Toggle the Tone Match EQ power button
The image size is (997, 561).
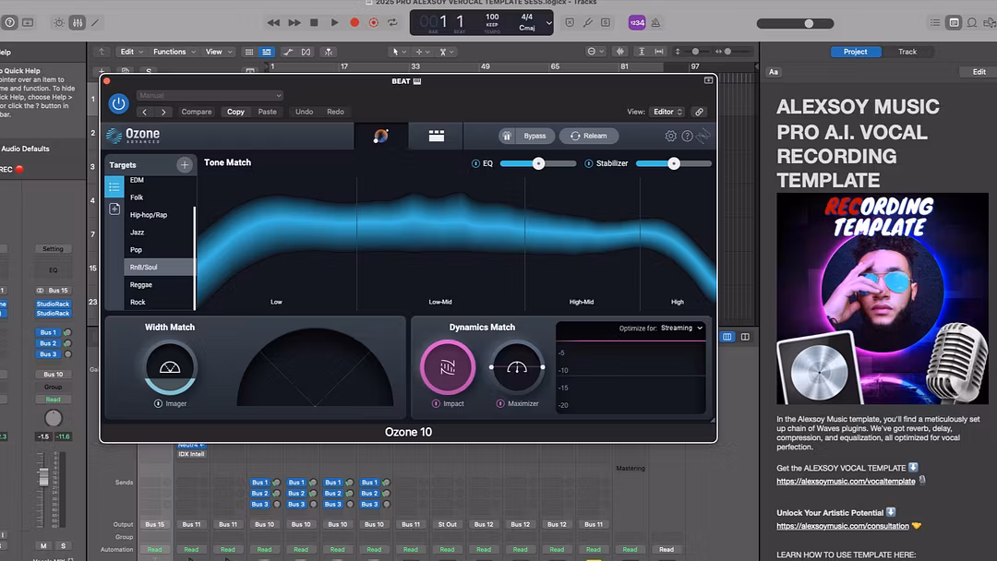(x=475, y=164)
